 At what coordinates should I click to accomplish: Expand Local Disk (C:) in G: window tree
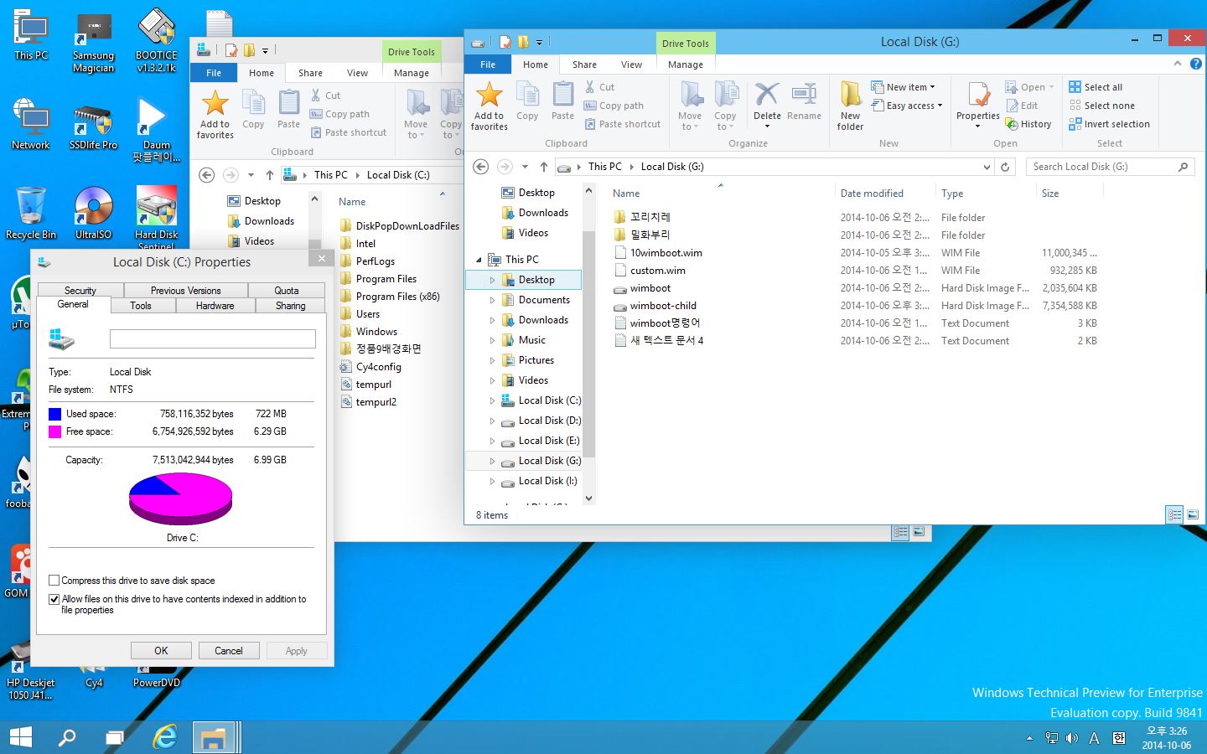click(x=492, y=400)
